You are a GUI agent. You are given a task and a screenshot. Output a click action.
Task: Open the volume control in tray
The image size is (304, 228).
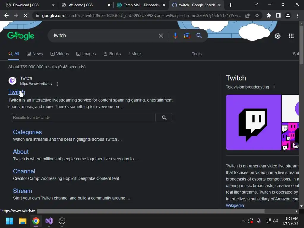(x=275, y=221)
